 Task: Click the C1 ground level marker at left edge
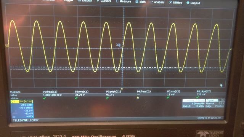pyautogui.click(x=6, y=46)
